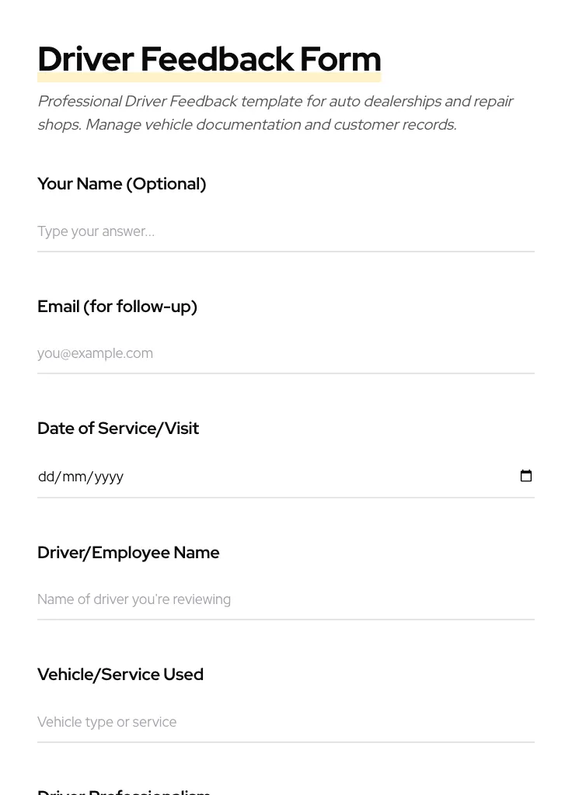The width and height of the screenshot is (572, 795).
Task: Click the partially visible Driver Professionalism label
Action: click(124, 791)
